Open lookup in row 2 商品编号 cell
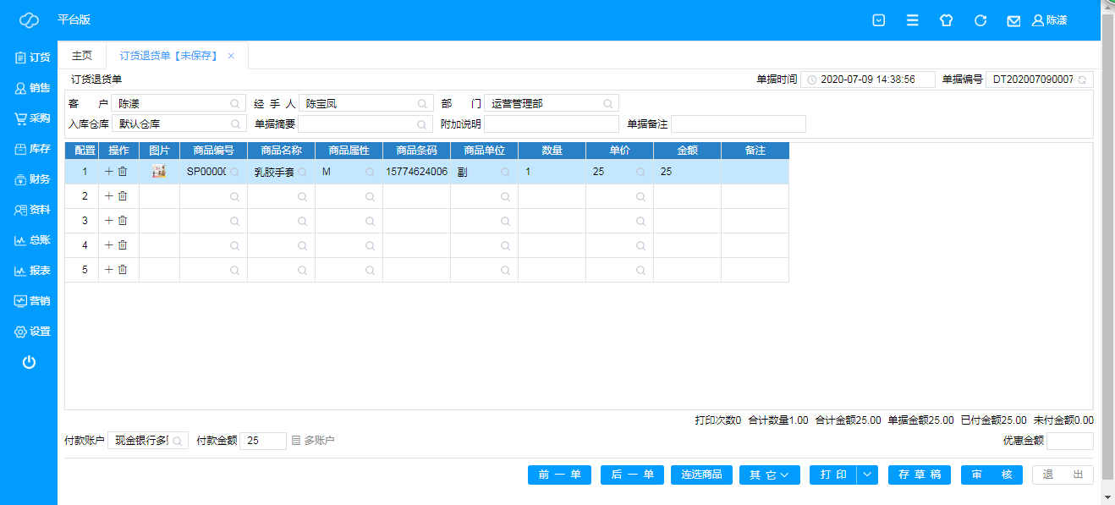Viewport: 1115px width, 505px height. click(234, 197)
